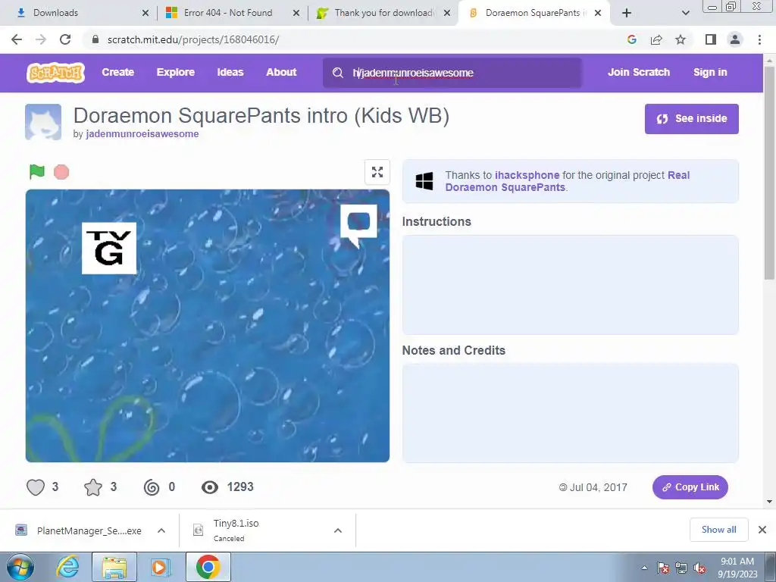
Task: Open the Create menu item
Action: [117, 72]
